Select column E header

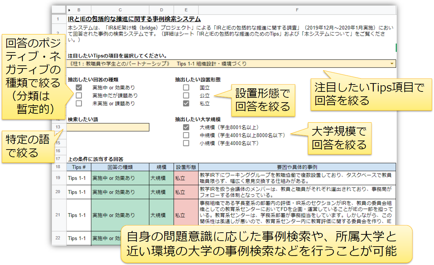point(186,10)
